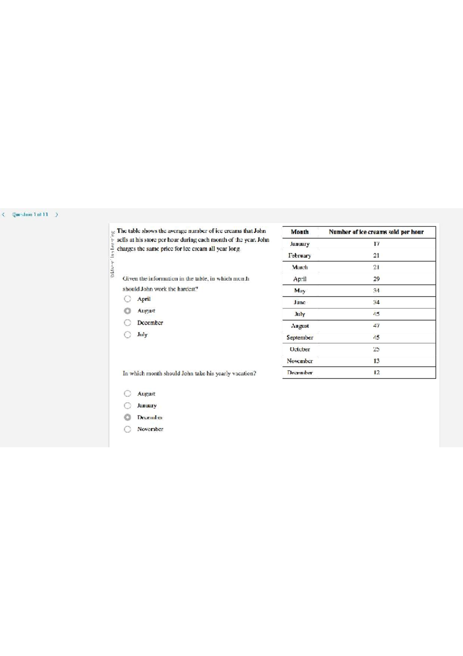
Task: Advance to the next question using the right chevron
Action: coord(57,214)
